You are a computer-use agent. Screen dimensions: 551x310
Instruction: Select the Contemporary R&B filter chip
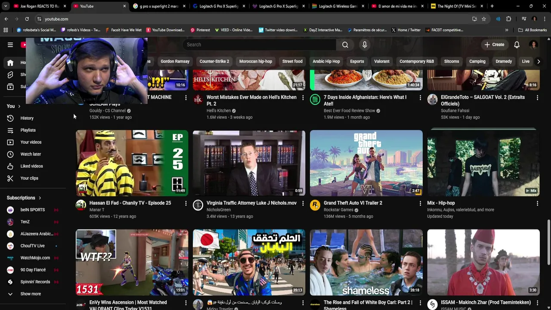417,62
